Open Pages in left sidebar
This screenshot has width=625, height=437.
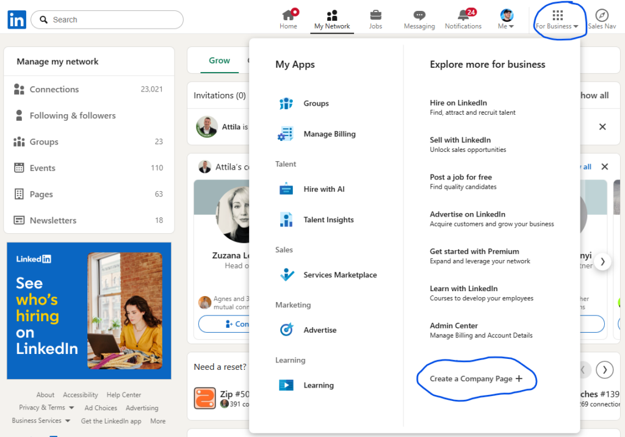coord(89,194)
